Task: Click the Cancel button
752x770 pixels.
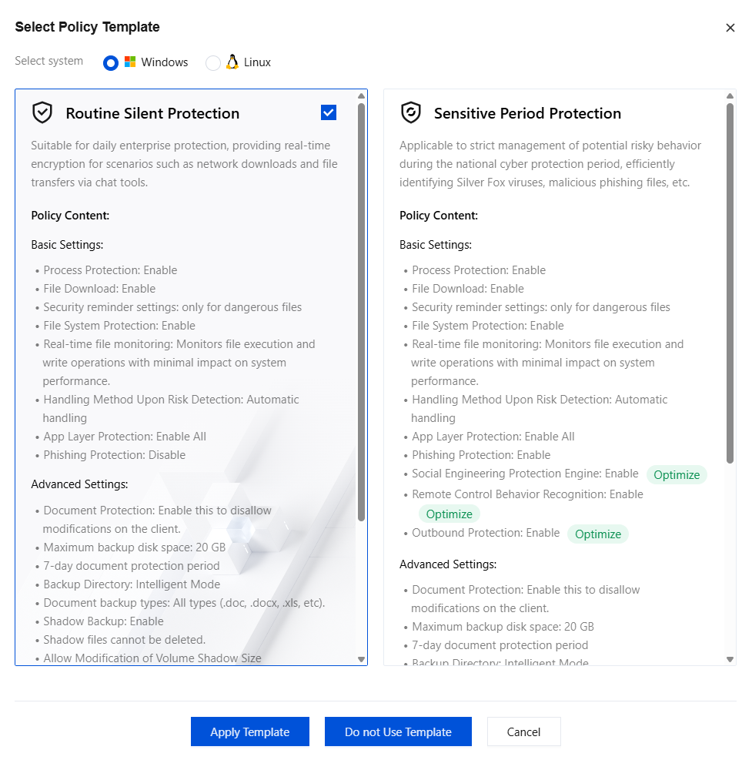Action: click(523, 731)
